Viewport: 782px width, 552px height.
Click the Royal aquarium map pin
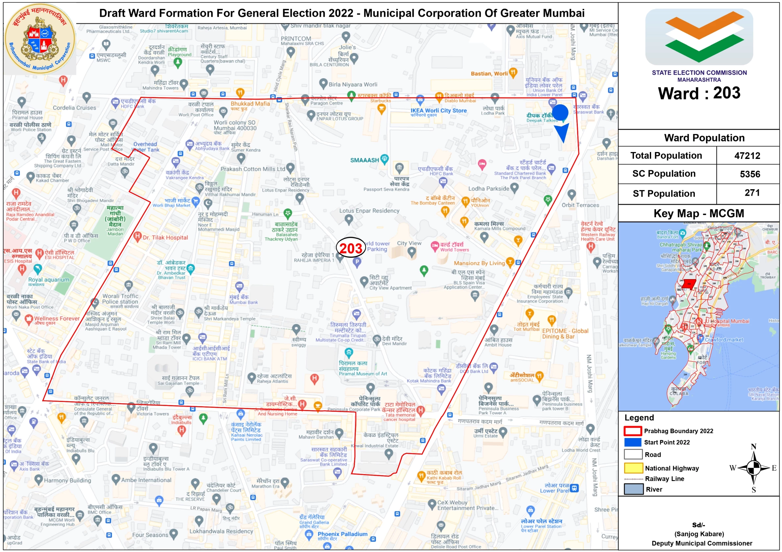37,269
